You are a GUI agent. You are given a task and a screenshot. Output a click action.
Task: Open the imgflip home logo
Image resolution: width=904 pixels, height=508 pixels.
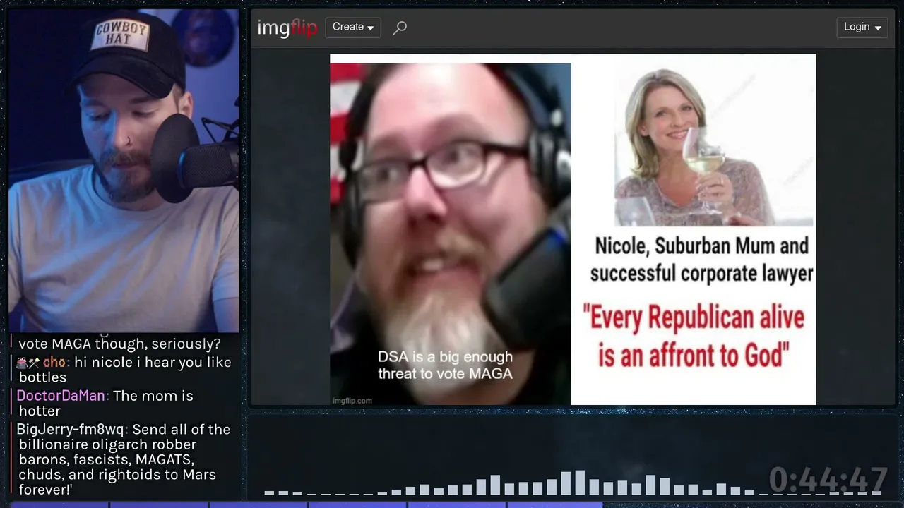tap(287, 28)
